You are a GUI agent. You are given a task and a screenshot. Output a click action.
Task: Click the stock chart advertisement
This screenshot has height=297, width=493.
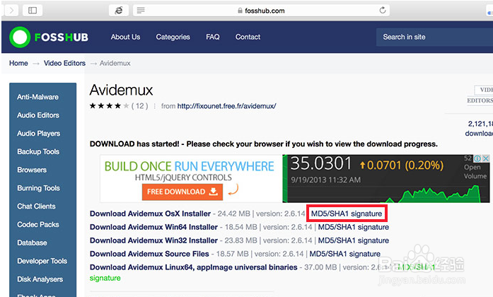386,178
